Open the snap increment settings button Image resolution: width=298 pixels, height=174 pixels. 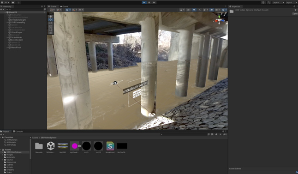81,10
